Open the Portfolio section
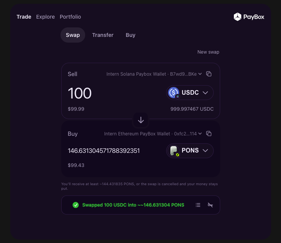Screen dimensions: 281x243 pos(70,17)
